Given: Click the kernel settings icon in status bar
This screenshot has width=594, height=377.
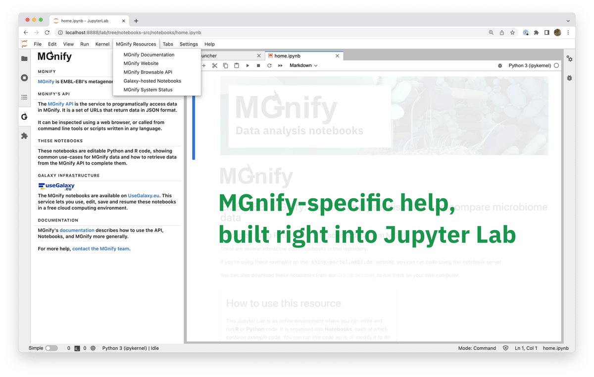Looking at the screenshot, I should 93,348.
